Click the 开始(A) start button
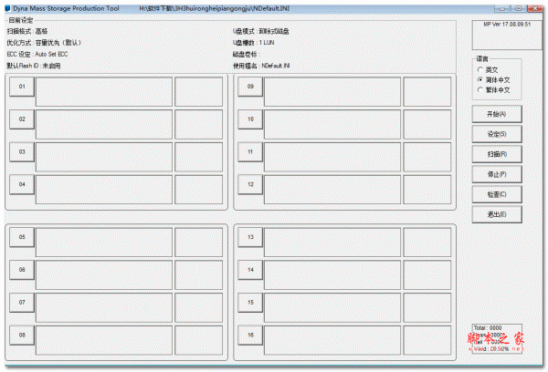This screenshot has width=548, height=372. click(x=497, y=114)
